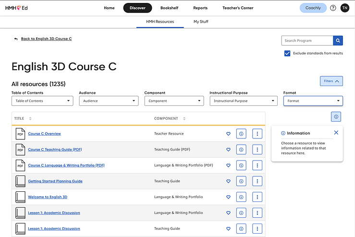Open the Audience dropdown

[109, 101]
